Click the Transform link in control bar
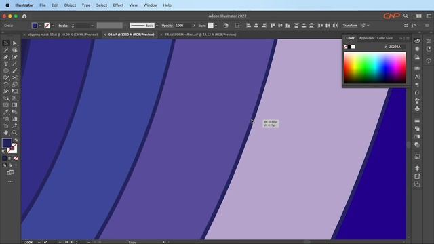 pyautogui.click(x=350, y=26)
